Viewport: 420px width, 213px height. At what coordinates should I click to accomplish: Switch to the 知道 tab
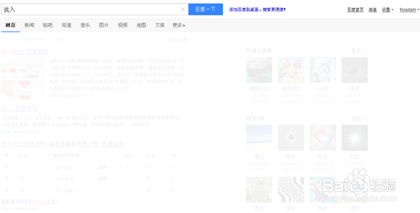click(66, 26)
